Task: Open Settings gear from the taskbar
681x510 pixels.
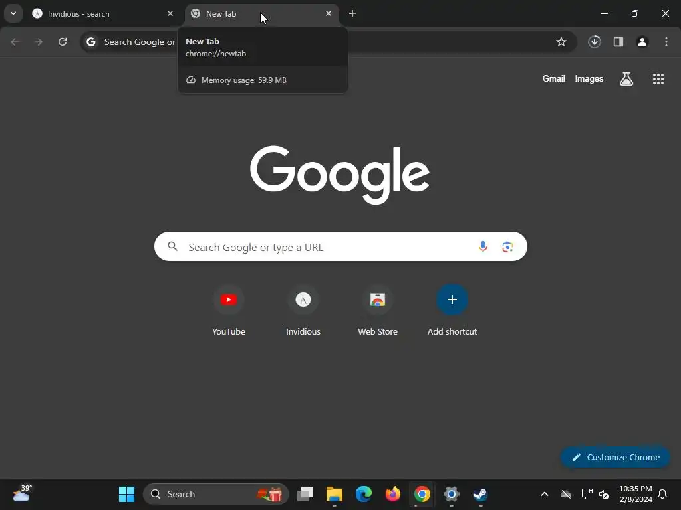Action: point(452,494)
